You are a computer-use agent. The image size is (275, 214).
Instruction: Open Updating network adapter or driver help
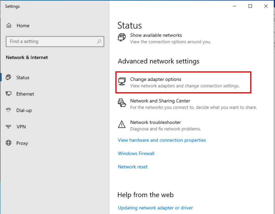(155, 208)
